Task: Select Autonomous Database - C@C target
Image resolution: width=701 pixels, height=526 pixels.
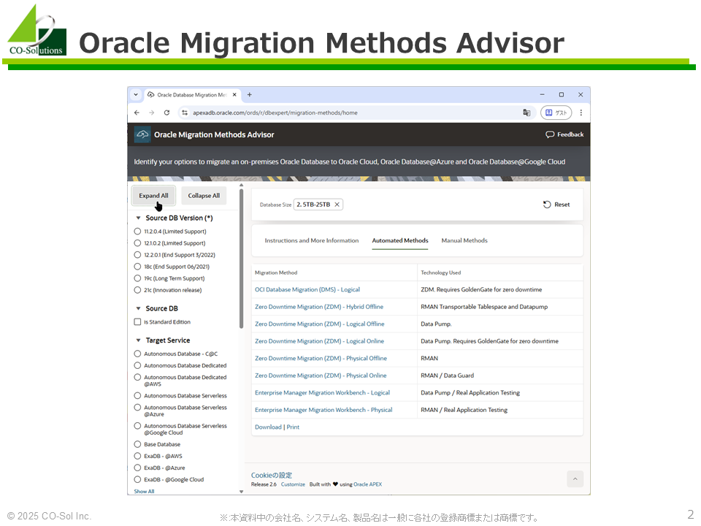Action: pyautogui.click(x=138, y=354)
